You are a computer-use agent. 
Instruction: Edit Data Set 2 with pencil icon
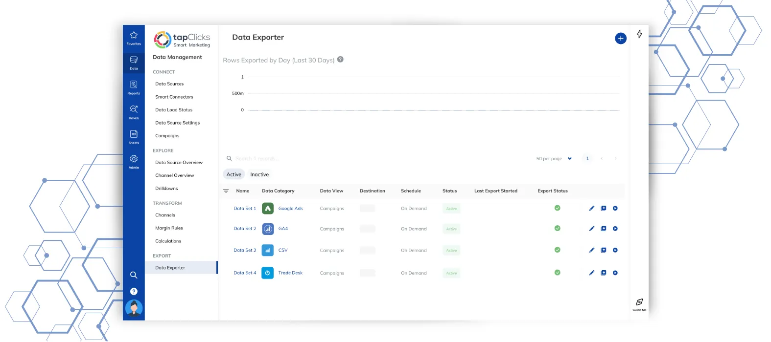(x=592, y=229)
